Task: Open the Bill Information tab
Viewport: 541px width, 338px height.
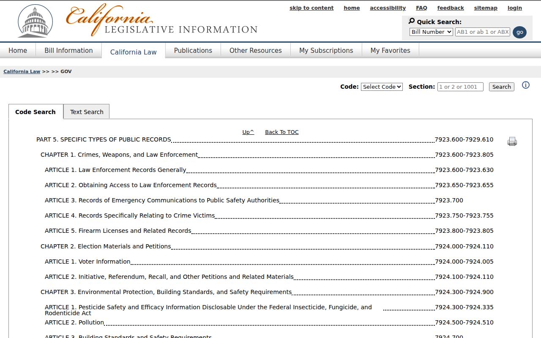Action: (x=68, y=50)
